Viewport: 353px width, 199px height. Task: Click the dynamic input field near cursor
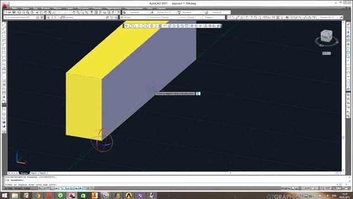pos(198,93)
